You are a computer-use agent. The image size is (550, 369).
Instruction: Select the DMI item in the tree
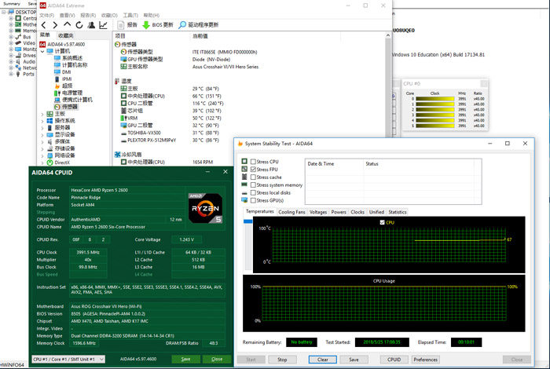coord(66,71)
